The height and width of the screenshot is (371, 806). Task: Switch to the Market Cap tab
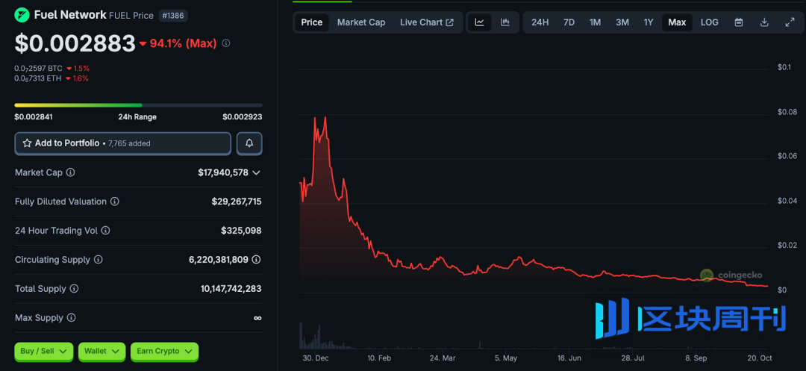361,22
